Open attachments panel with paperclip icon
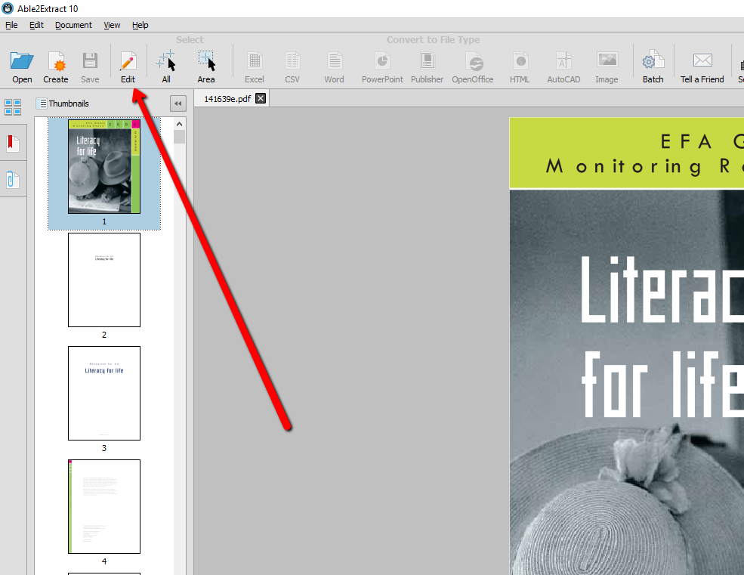The width and height of the screenshot is (744, 575). pos(13,180)
